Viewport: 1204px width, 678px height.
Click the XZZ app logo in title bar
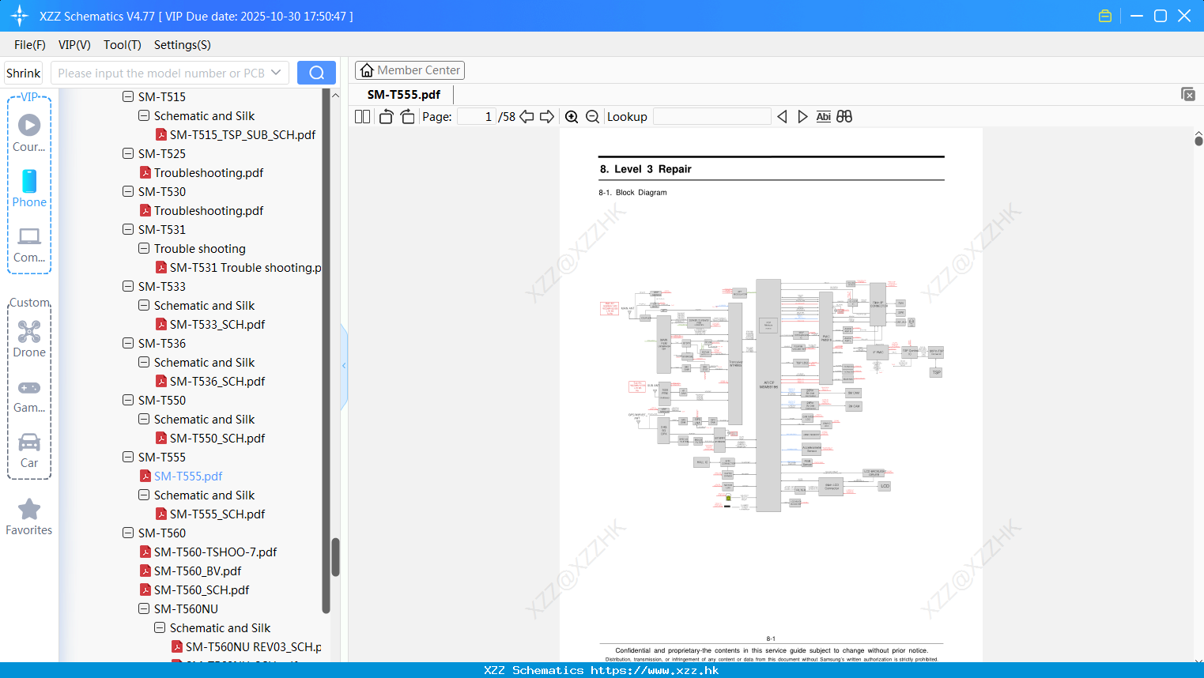click(20, 16)
